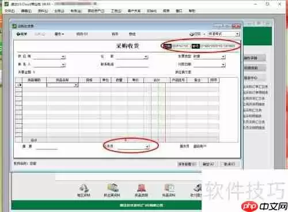Viewport: 288px width, 212px height.
Task: Open last report link in right panel list
Action: tap(254, 127)
